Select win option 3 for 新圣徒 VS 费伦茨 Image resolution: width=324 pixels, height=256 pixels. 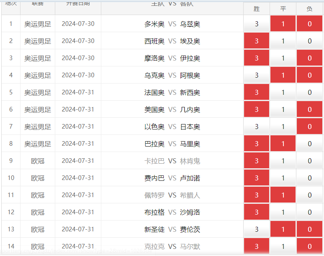click(257, 229)
